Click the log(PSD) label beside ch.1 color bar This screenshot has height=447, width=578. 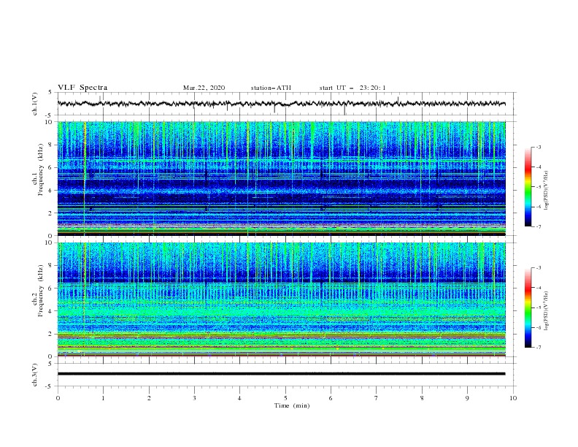[546, 191]
